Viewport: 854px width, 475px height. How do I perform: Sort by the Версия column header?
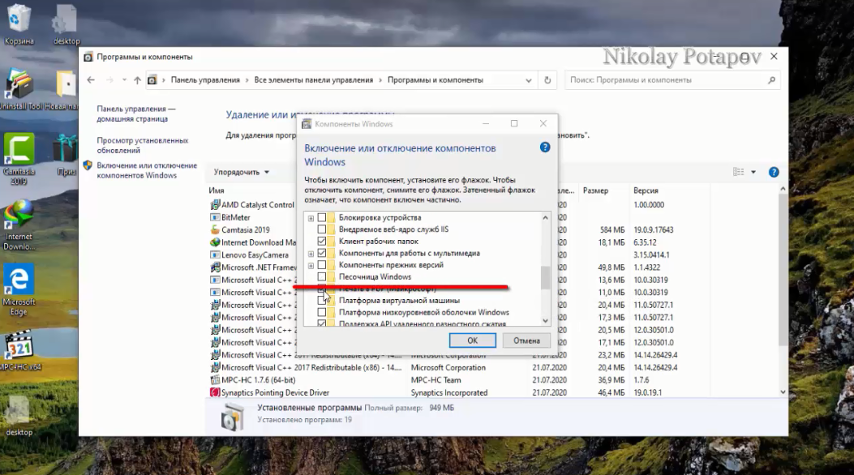[646, 190]
